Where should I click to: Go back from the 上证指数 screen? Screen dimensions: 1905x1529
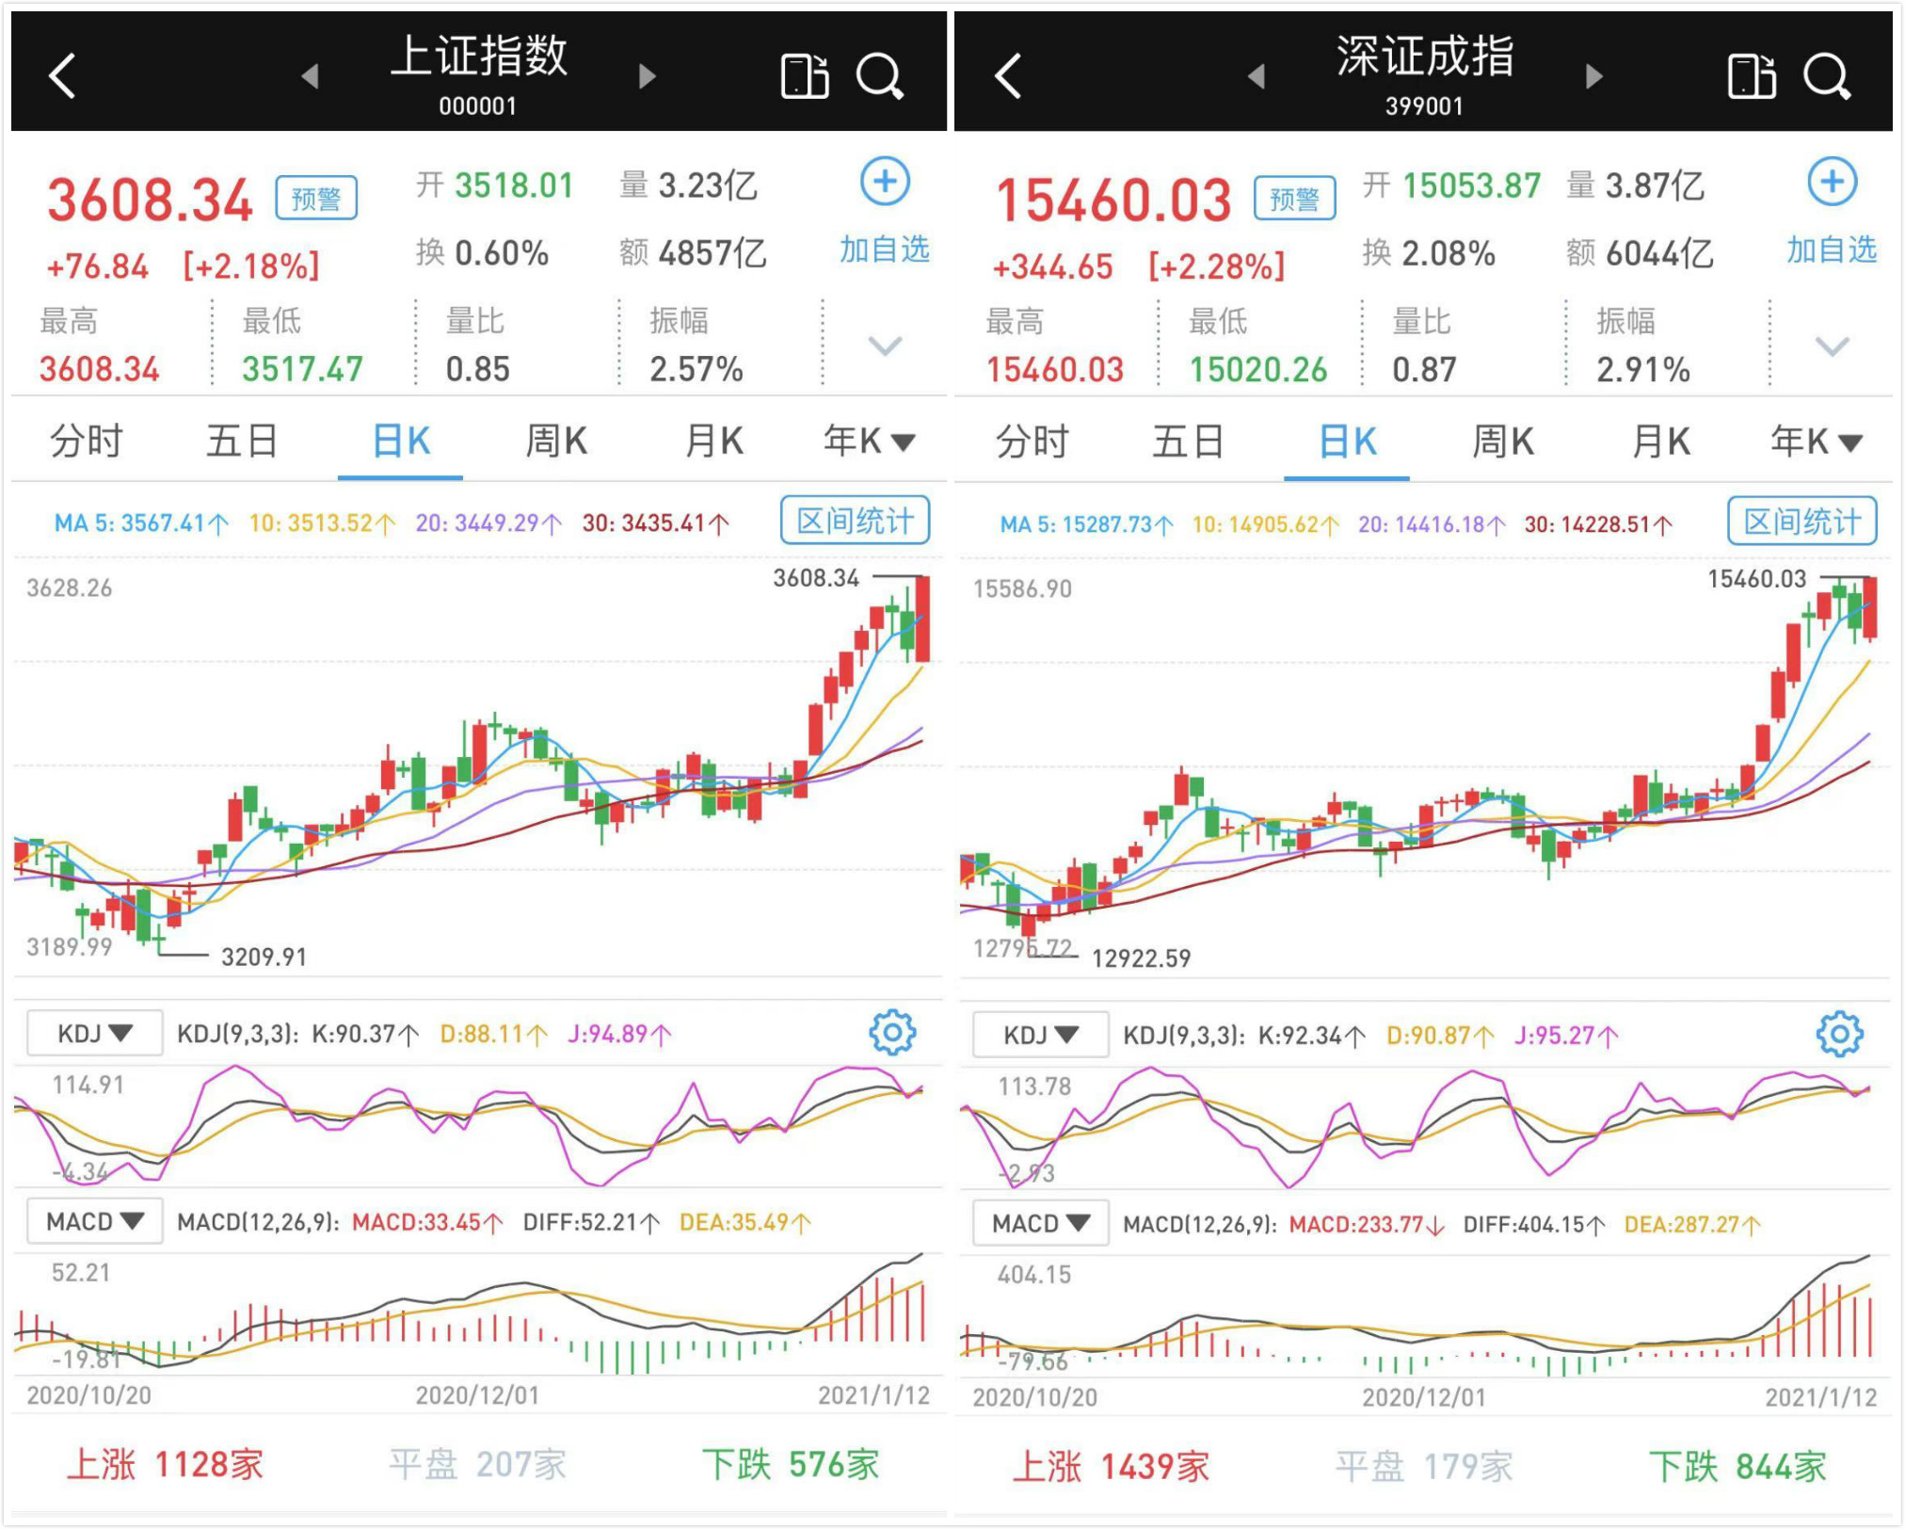[x=62, y=76]
